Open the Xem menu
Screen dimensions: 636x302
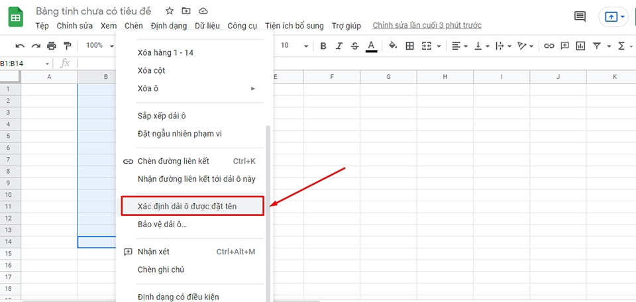(109, 26)
